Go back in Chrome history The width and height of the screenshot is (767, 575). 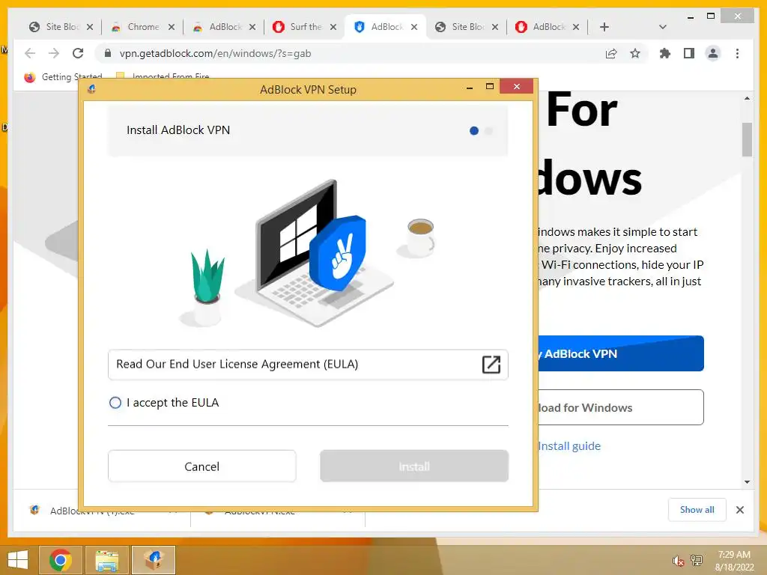[30, 53]
